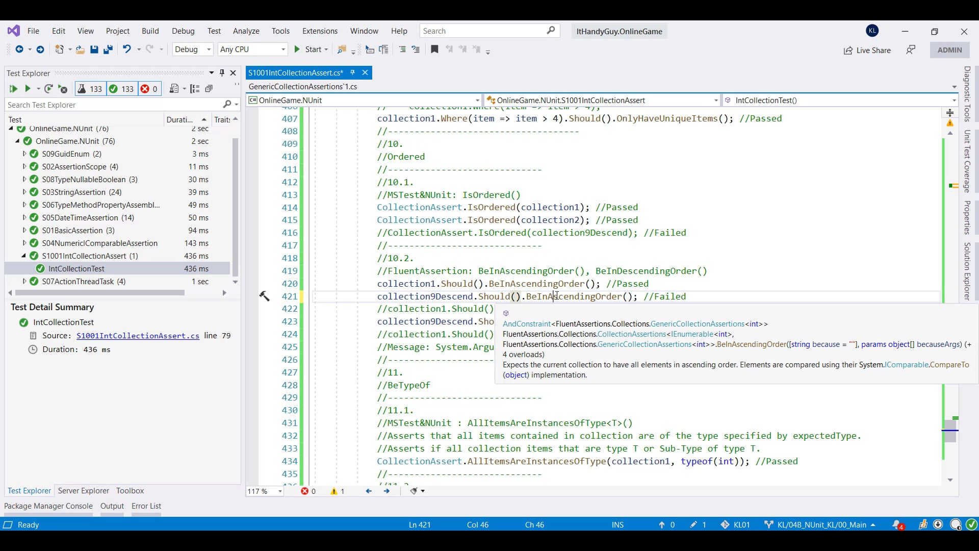This screenshot has height=551, width=979.
Task: Repeat last test run icon
Action: [x=48, y=89]
